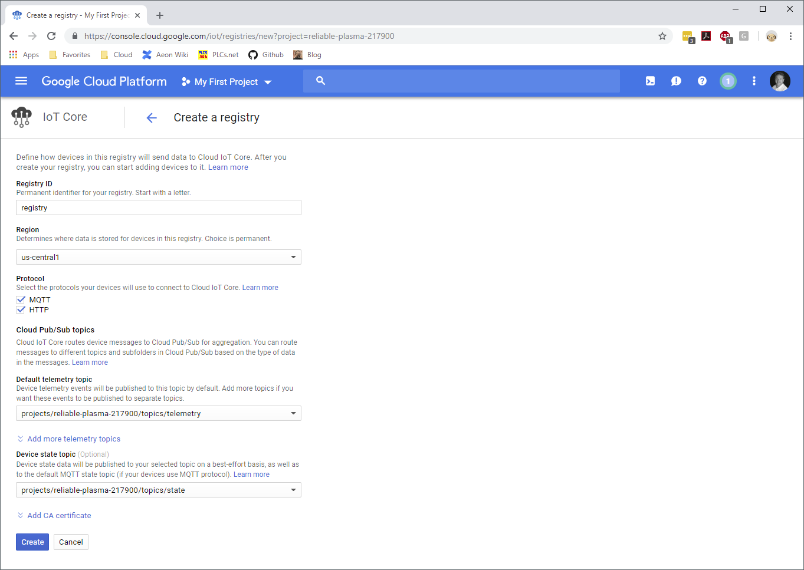Focus the Registry ID input field
Viewport: 804px width, 570px height.
pyautogui.click(x=159, y=207)
